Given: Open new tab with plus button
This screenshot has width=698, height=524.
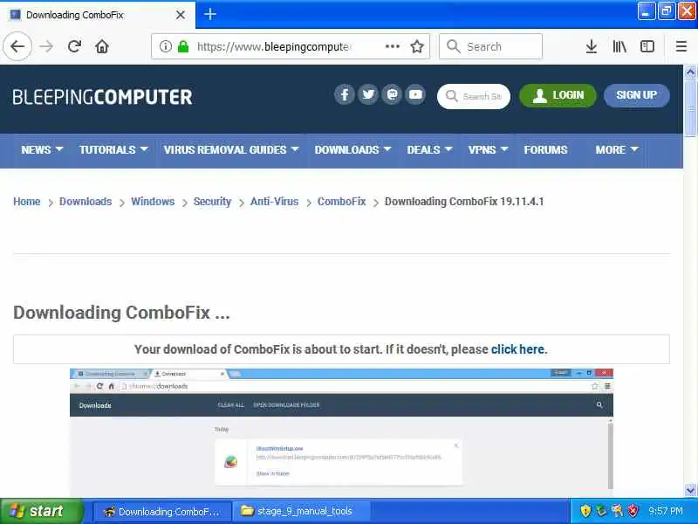Looking at the screenshot, I should (x=210, y=14).
